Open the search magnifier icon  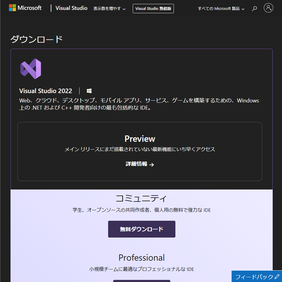[x=254, y=8]
